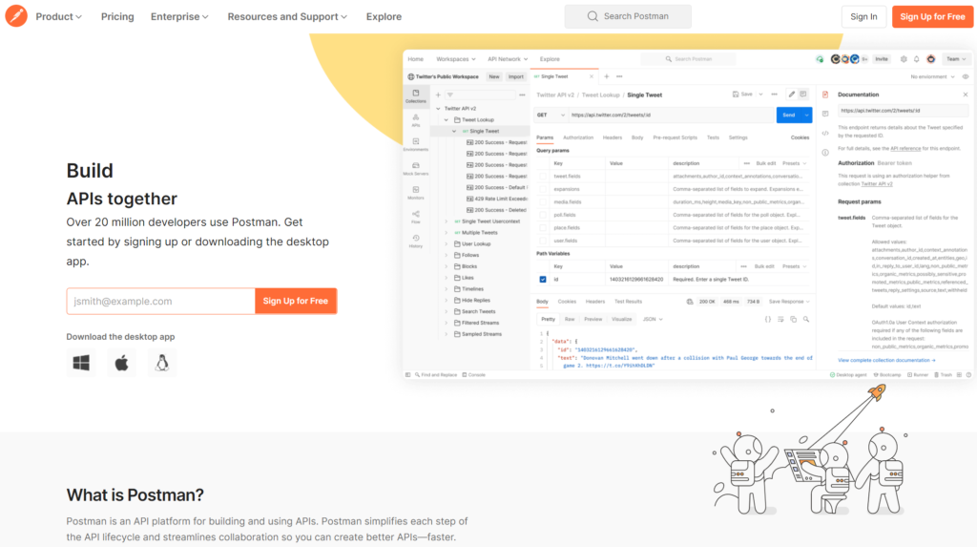The image size is (977, 547).
Task: Tick the place.fields checkbox
Action: coord(543,227)
